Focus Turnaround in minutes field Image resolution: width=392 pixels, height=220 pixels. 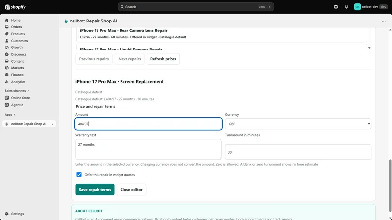point(298,152)
